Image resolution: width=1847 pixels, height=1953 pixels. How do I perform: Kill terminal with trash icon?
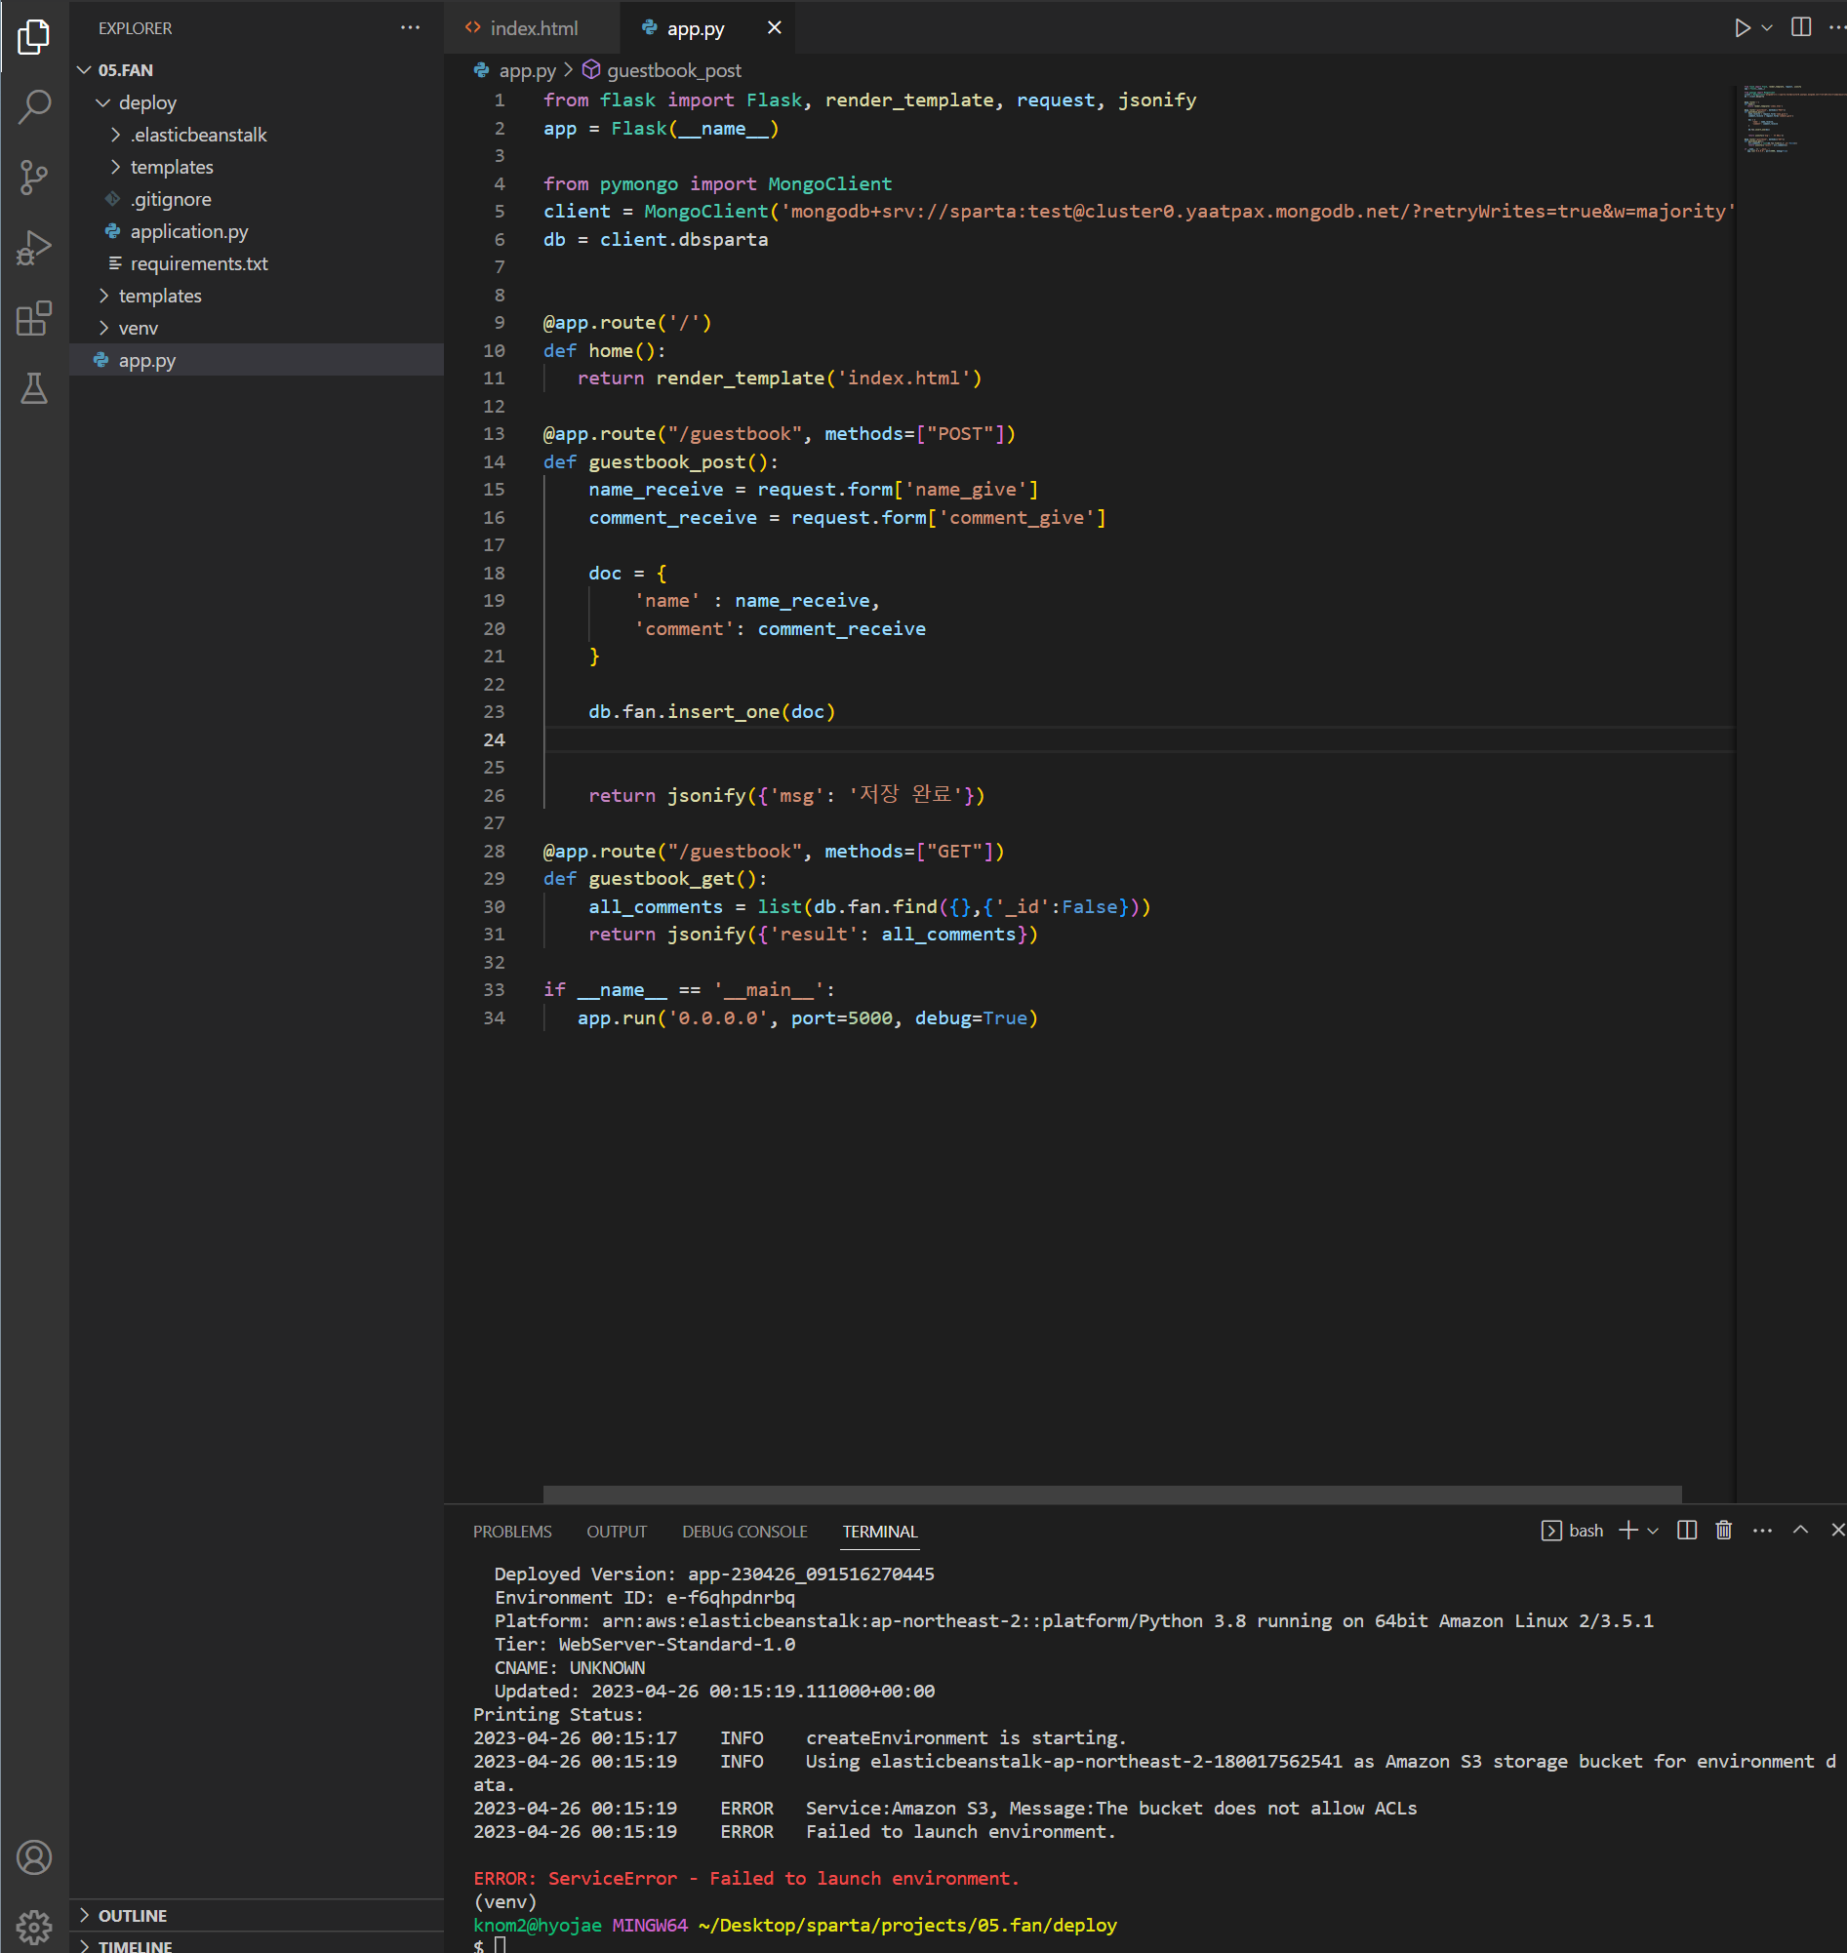tap(1724, 1530)
